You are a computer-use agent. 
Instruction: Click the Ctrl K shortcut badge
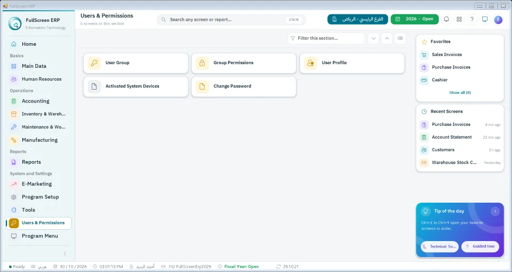294,20
